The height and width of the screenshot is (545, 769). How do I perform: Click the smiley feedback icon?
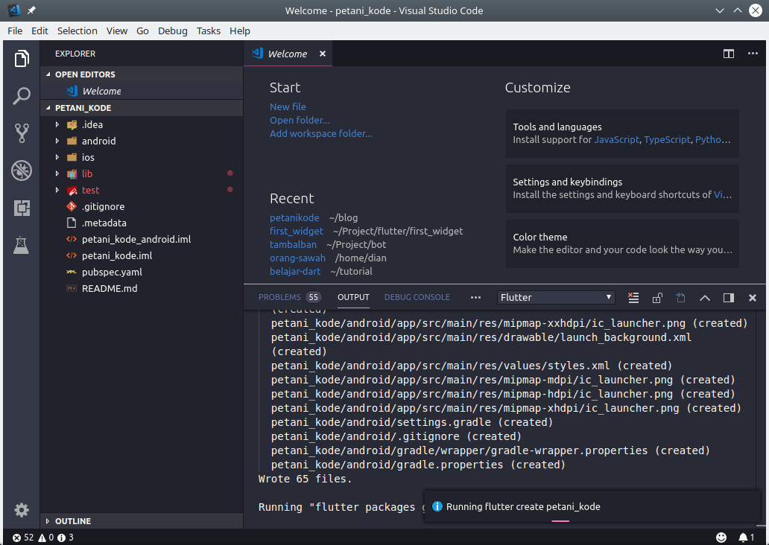[721, 537]
